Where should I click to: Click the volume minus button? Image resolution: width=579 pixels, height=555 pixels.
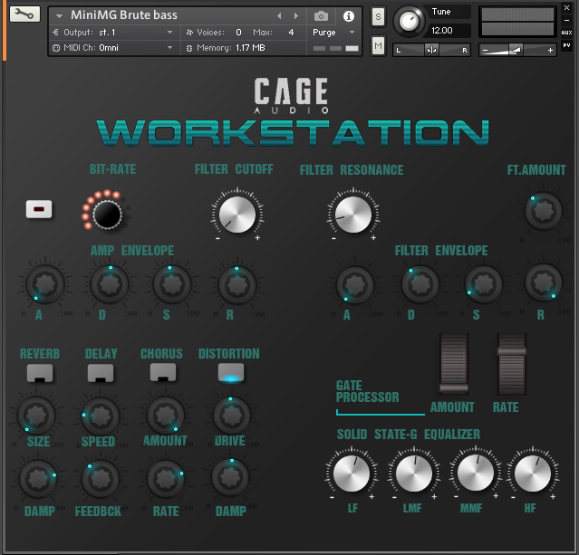point(485,50)
